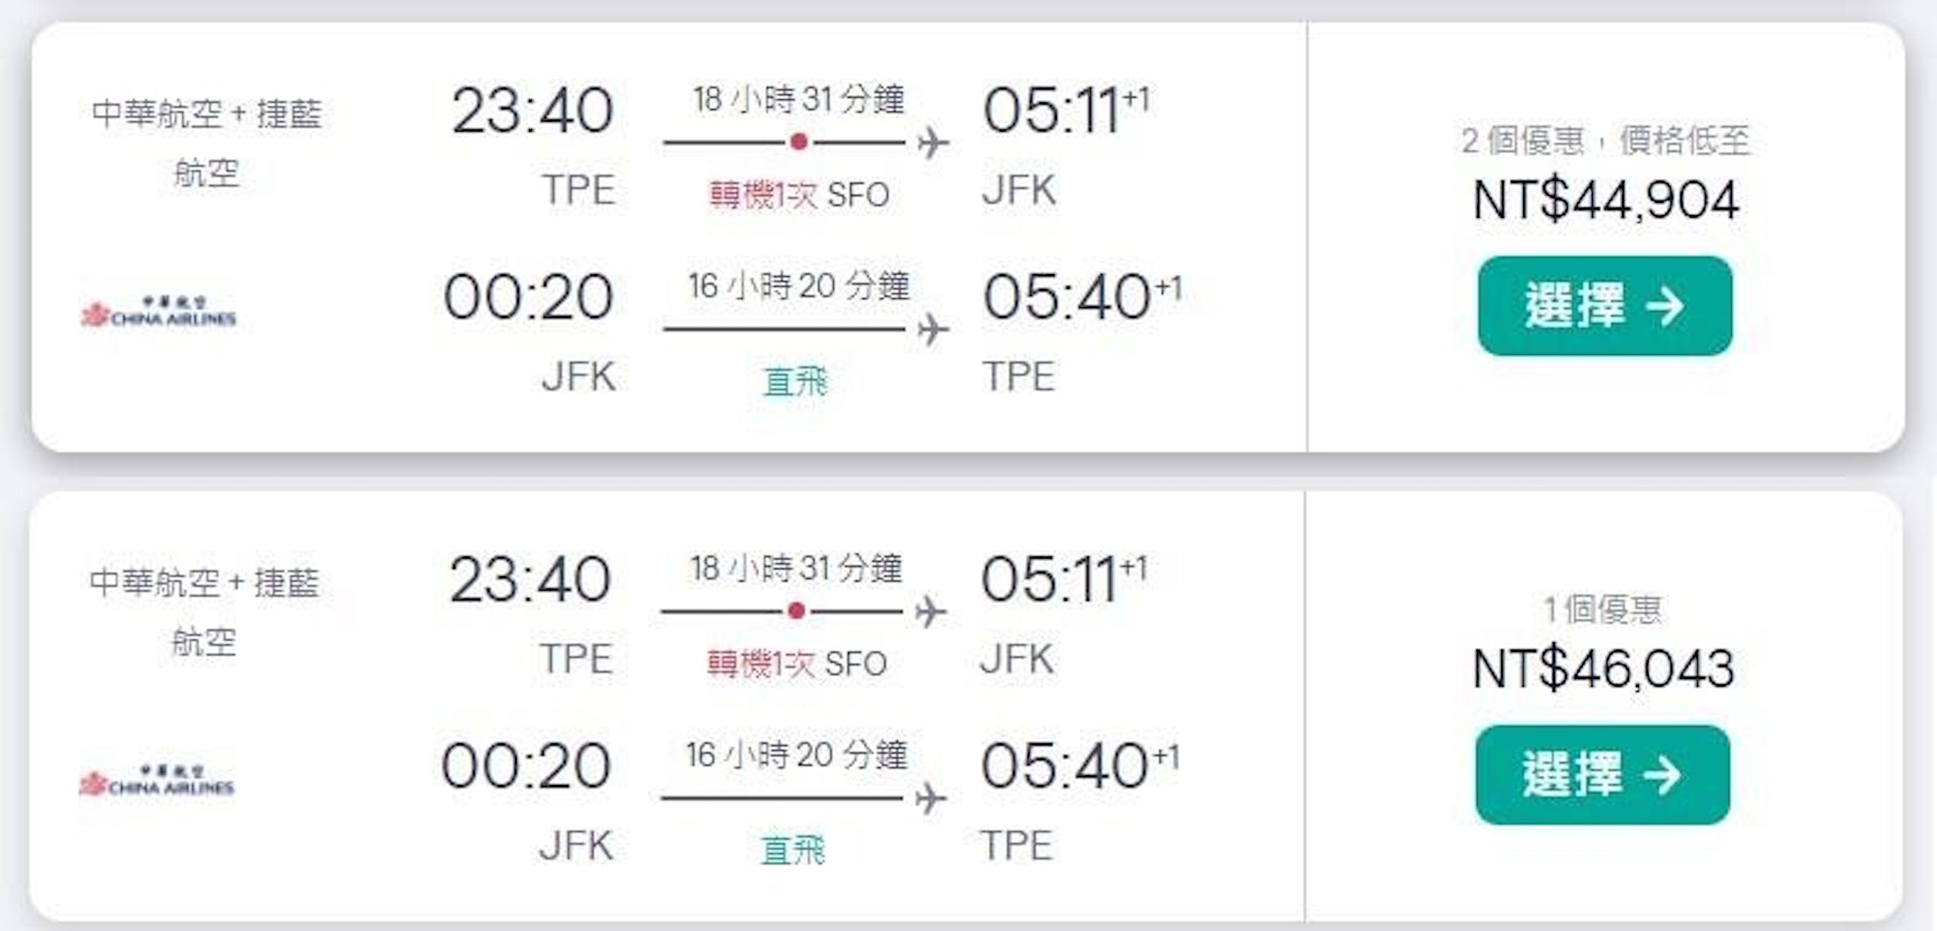The height and width of the screenshot is (931, 1937).
Task: Click the 直飛 label in the first card
Action: (x=795, y=381)
